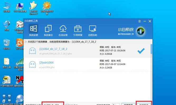Image resolution: width=176 pixels, height=105 pixels.
Task: Open the 系统安装 (System Install) tab
Action: (x=33, y=30)
